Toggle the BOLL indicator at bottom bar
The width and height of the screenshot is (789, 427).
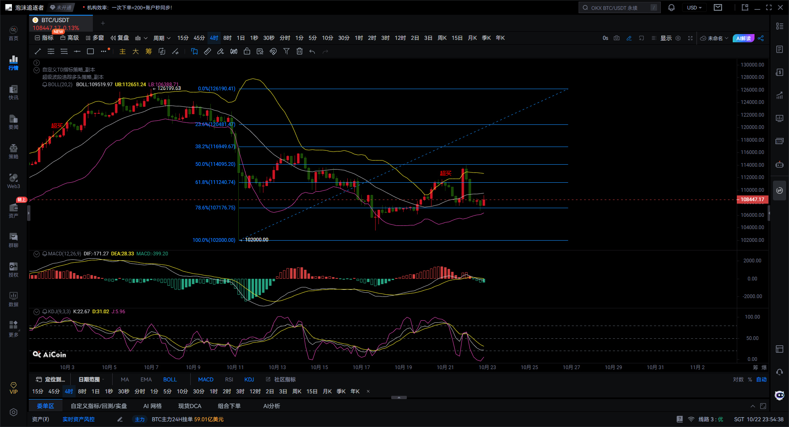point(170,380)
